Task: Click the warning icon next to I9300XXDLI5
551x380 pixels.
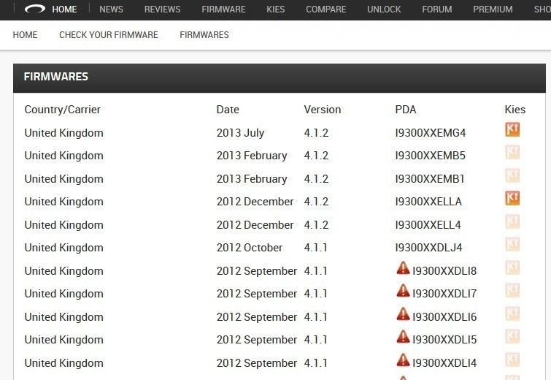Action: coord(403,337)
